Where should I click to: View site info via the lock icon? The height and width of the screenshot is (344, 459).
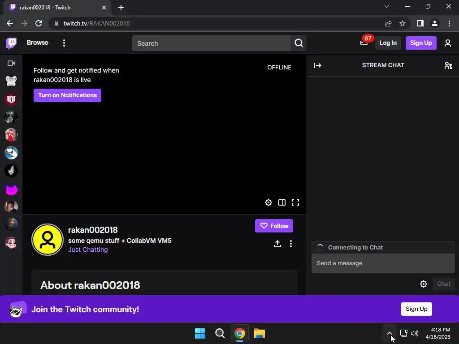(56, 23)
